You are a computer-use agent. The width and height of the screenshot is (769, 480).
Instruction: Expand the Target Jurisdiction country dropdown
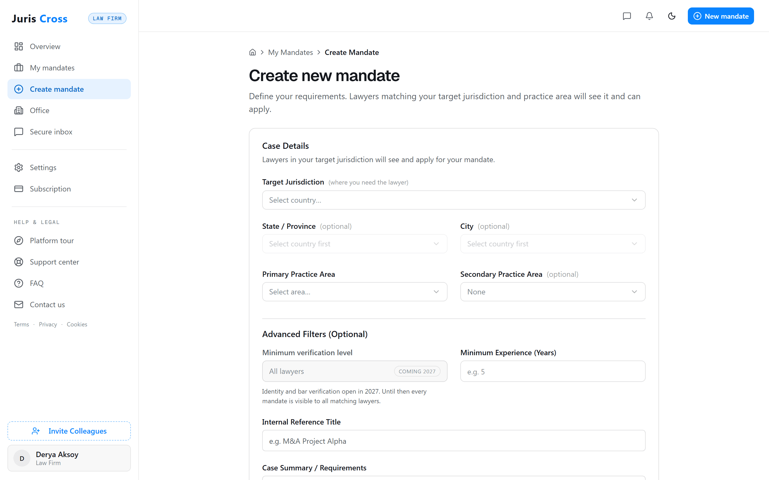(x=453, y=200)
